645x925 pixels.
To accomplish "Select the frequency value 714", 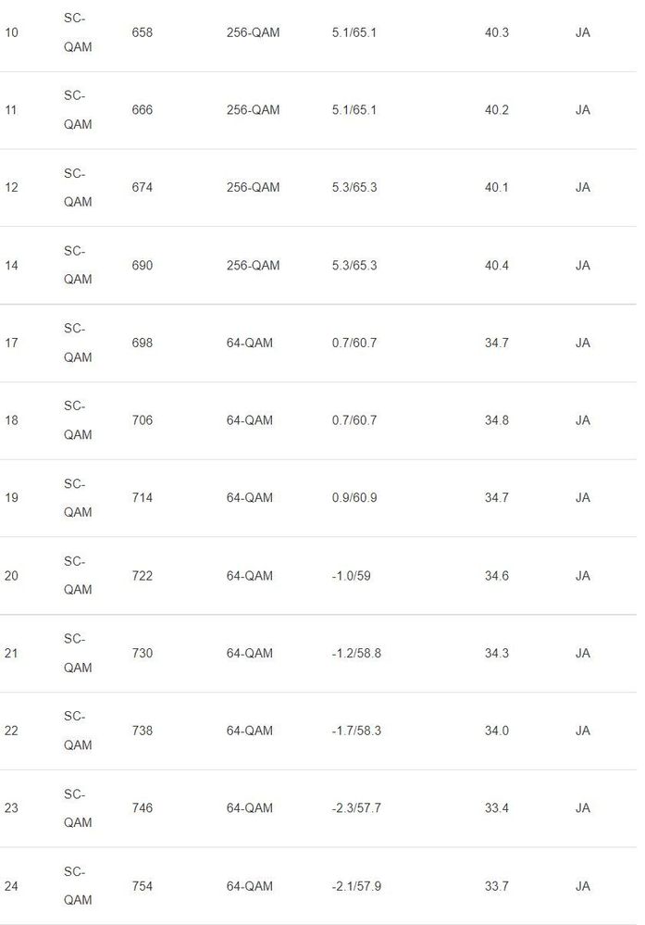I will point(143,498).
